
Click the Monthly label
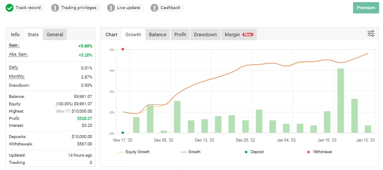17,76
